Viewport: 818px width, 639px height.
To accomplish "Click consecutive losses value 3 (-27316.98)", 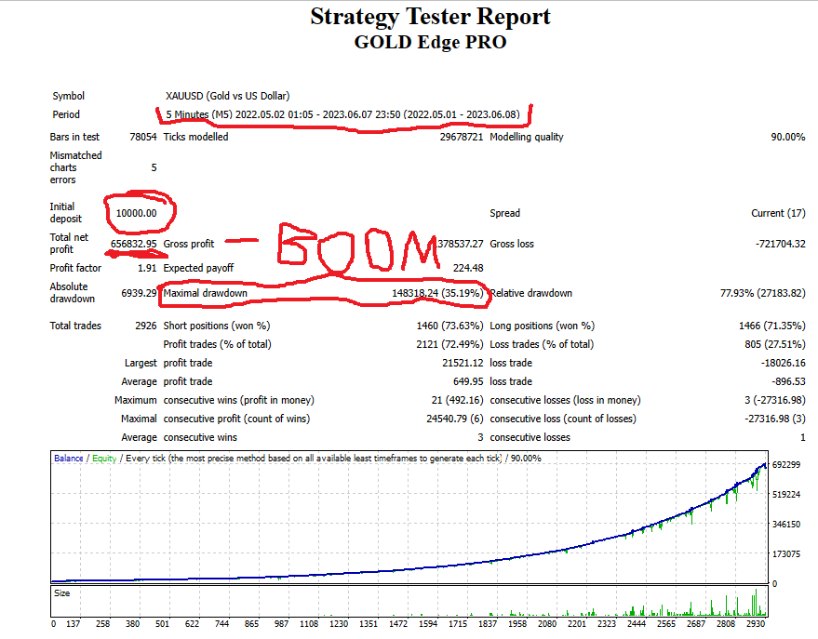I will [774, 400].
